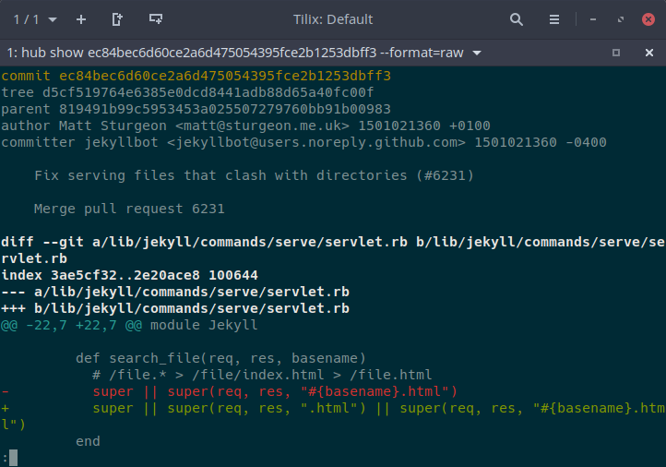The height and width of the screenshot is (467, 666).
Task: Click the author Matt Sturgeon line
Action: pos(245,126)
